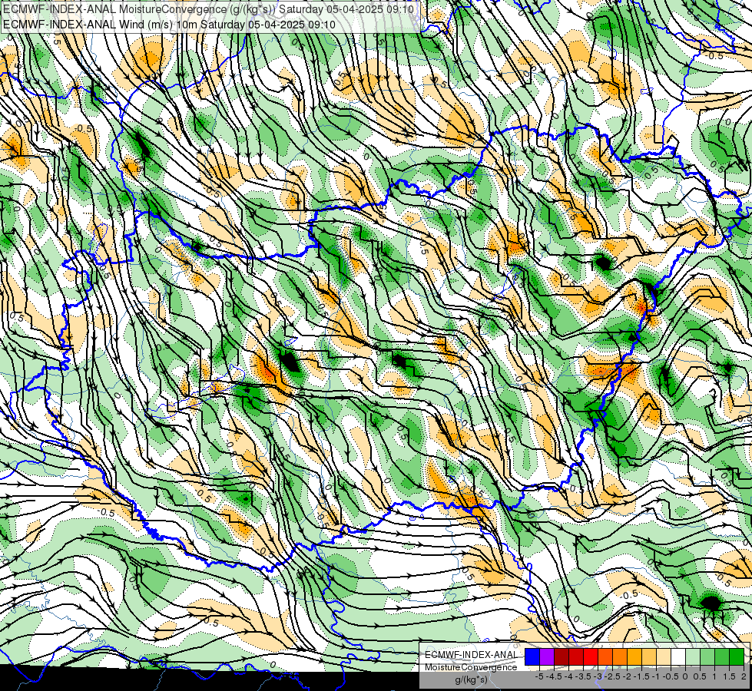Pick the darkest green swatch ending at 2
Image resolution: width=752 pixels, height=691 pixels.
[737, 656]
